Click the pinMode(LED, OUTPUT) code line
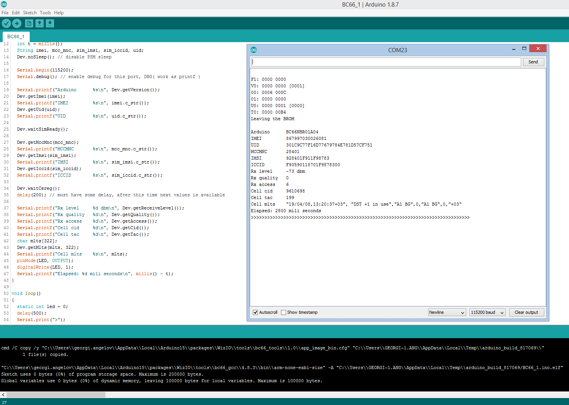This screenshot has width=569, height=405. pos(45,261)
